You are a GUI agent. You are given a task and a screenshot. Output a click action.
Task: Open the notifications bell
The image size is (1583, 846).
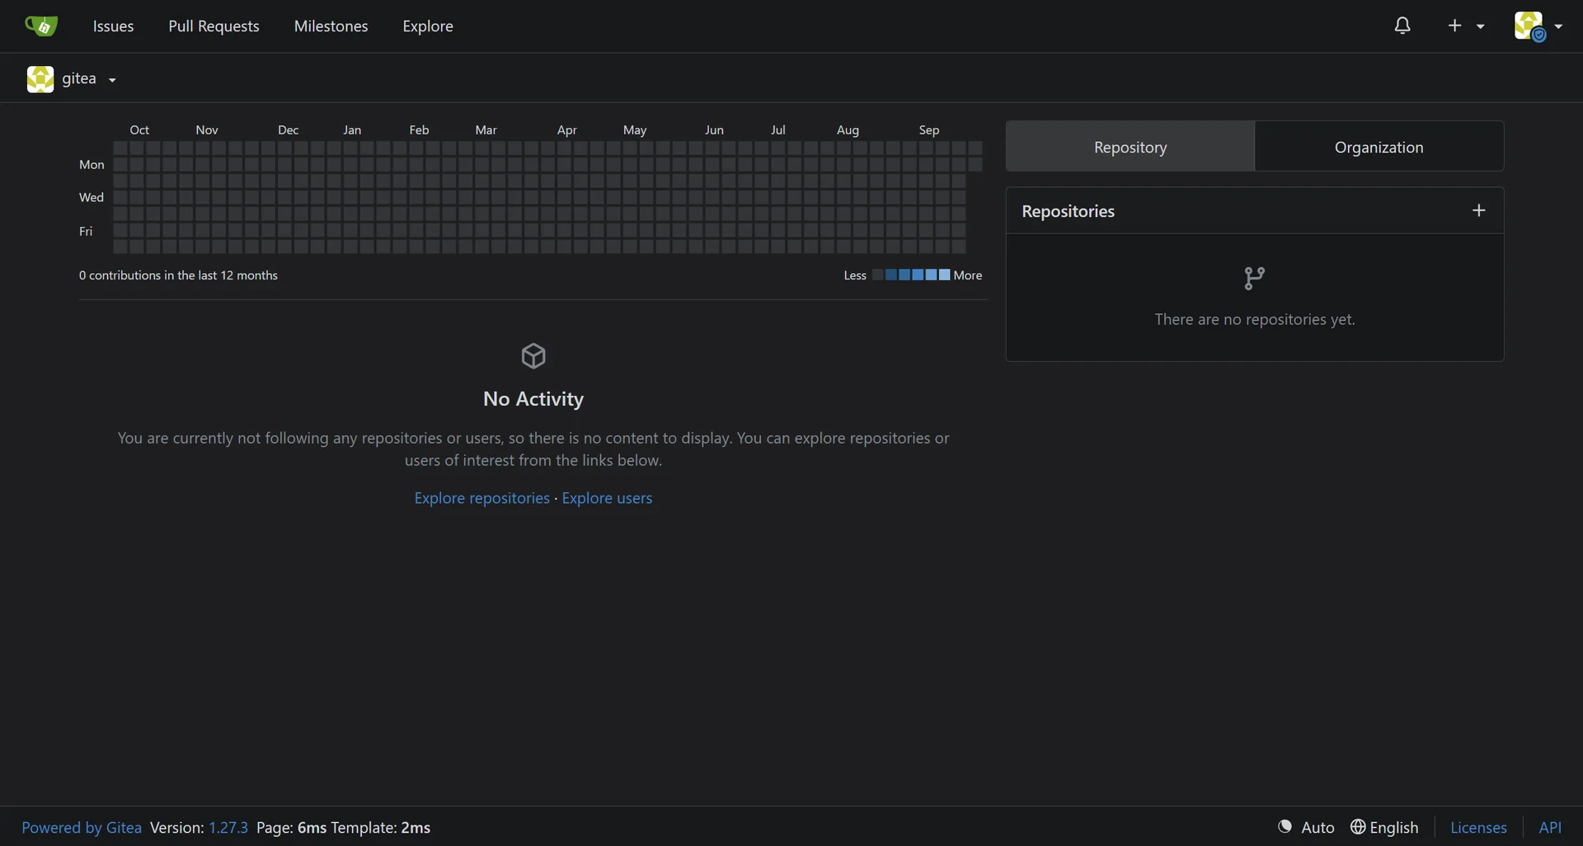pos(1402,26)
